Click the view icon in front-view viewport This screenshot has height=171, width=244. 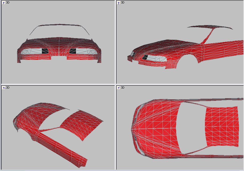pos(3,3)
